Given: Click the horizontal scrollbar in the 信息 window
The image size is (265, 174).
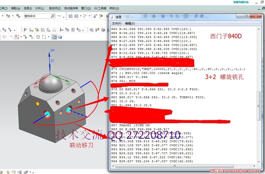Looking at the screenshot, I should (174, 166).
